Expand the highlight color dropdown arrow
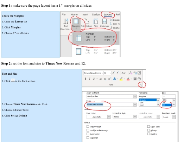The image size is (190, 142). click(x=124, y=79)
